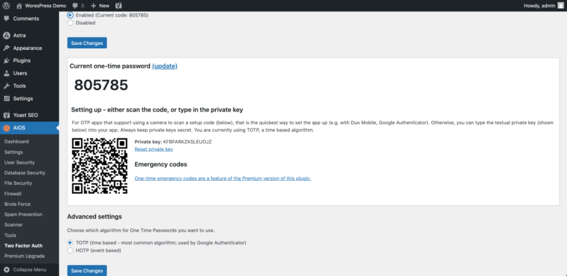The height and width of the screenshot is (276, 567).
Task: Click Save Changes under Advanced settings
Action: [87, 271]
